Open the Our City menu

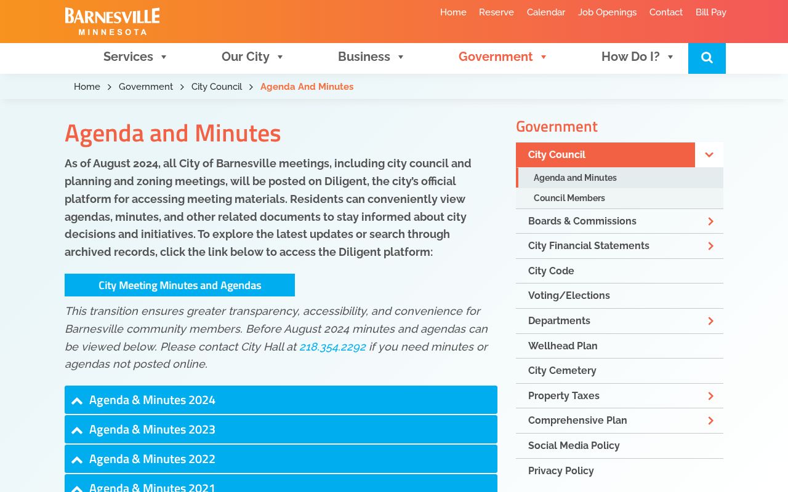(x=246, y=57)
